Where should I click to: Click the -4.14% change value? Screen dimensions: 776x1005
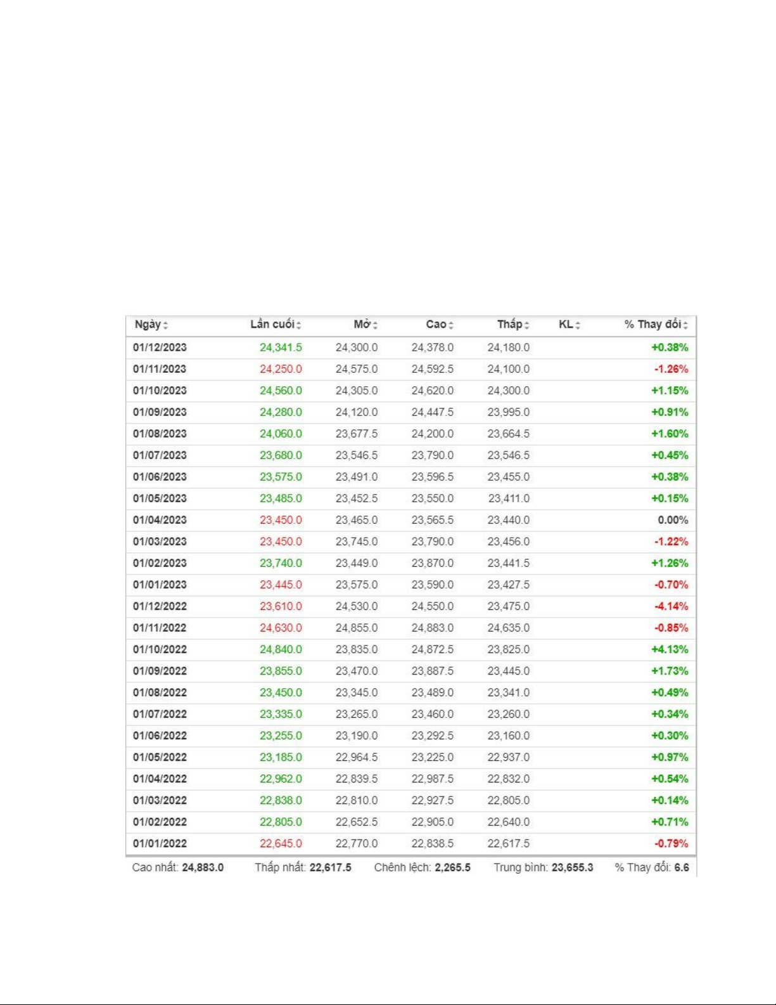coord(671,606)
